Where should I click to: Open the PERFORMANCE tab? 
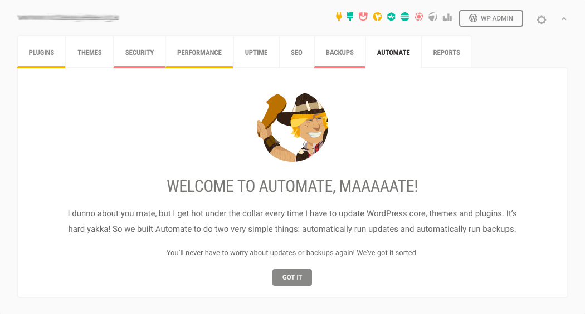tap(199, 52)
